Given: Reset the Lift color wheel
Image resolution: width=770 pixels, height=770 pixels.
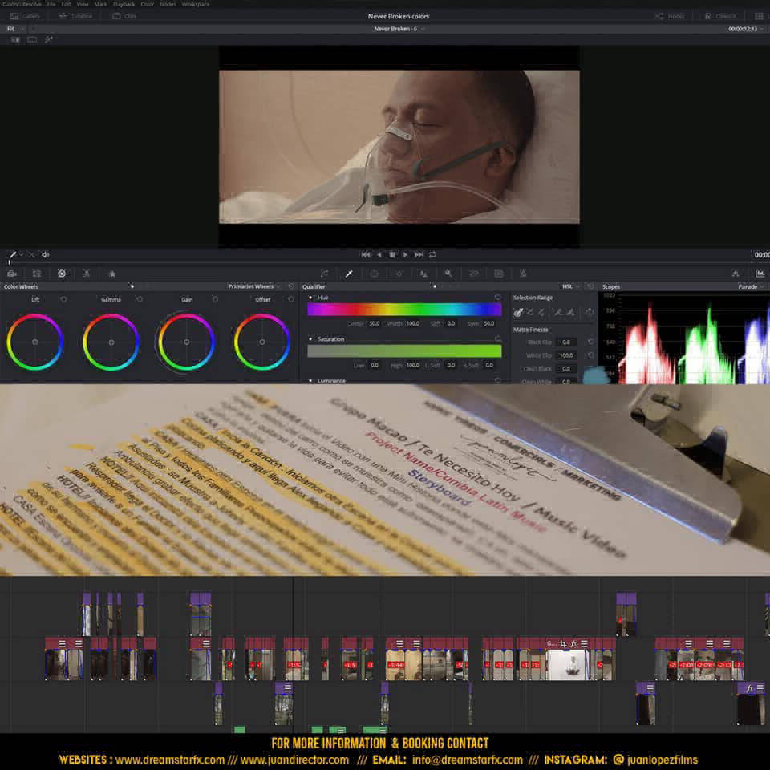Looking at the screenshot, I should [x=63, y=299].
